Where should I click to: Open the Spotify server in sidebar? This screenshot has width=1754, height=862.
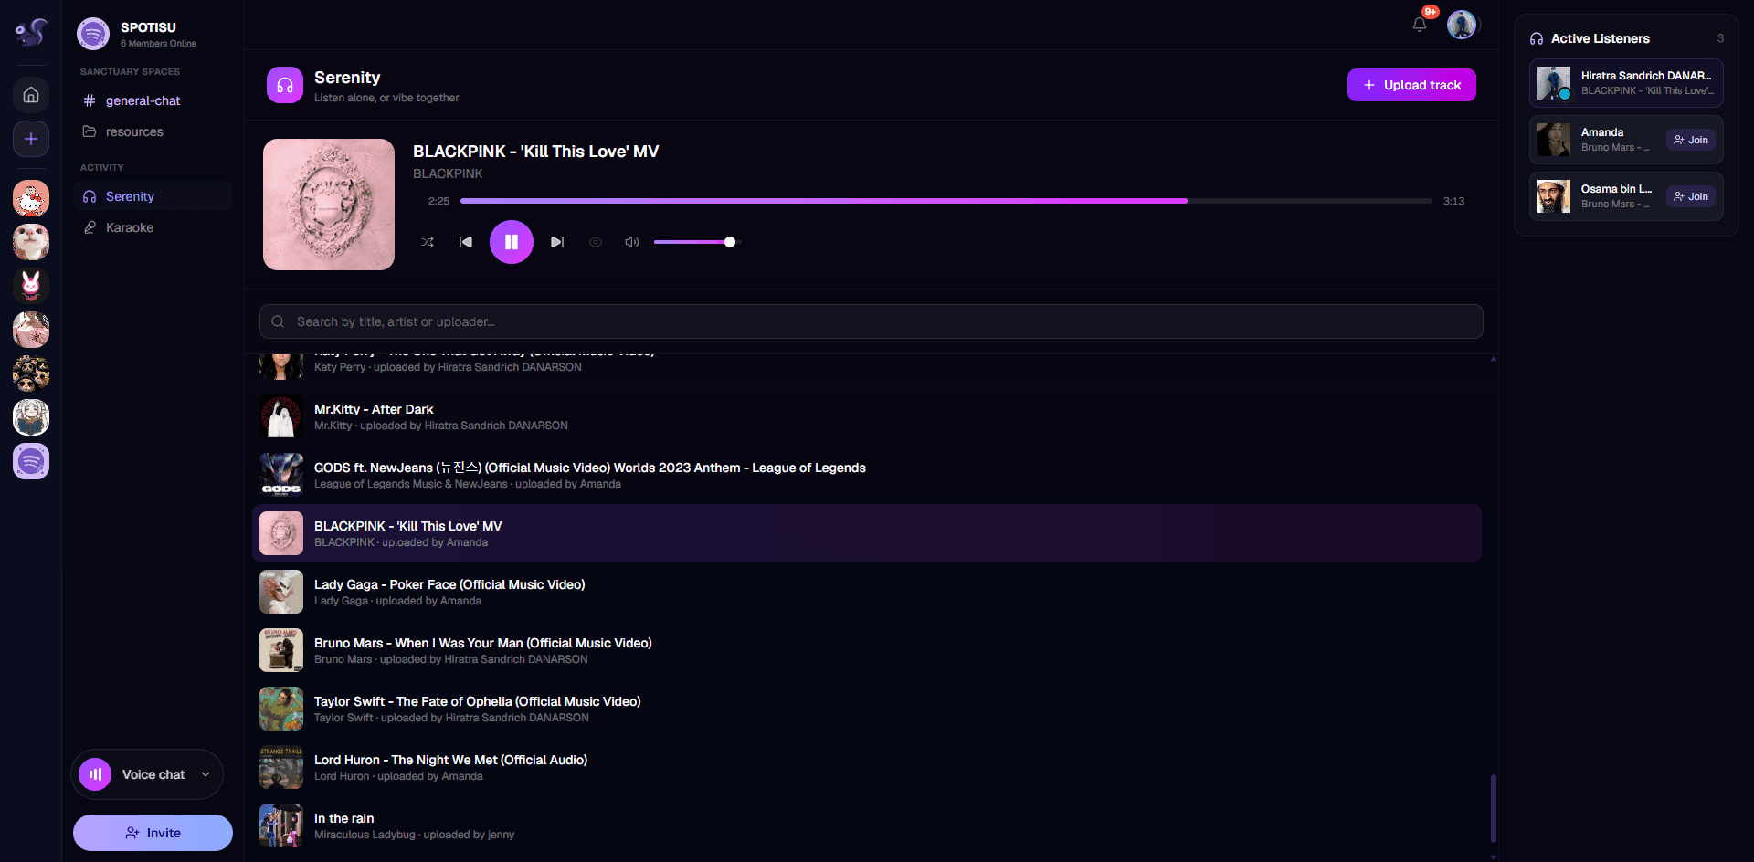click(31, 461)
